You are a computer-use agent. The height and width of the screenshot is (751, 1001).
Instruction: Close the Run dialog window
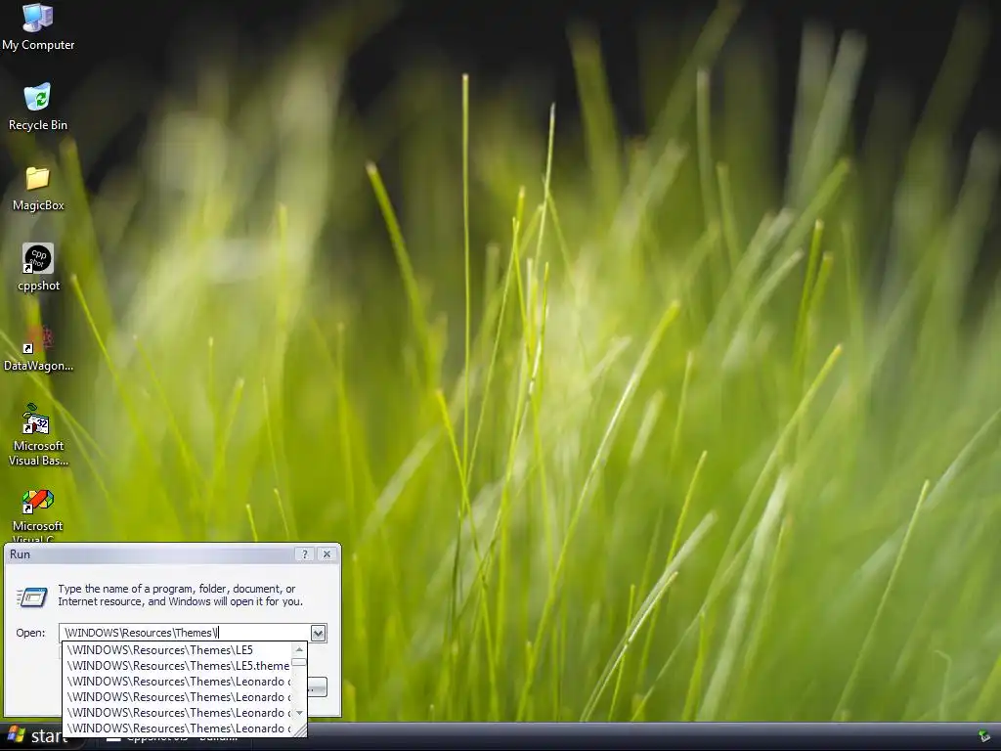click(326, 553)
